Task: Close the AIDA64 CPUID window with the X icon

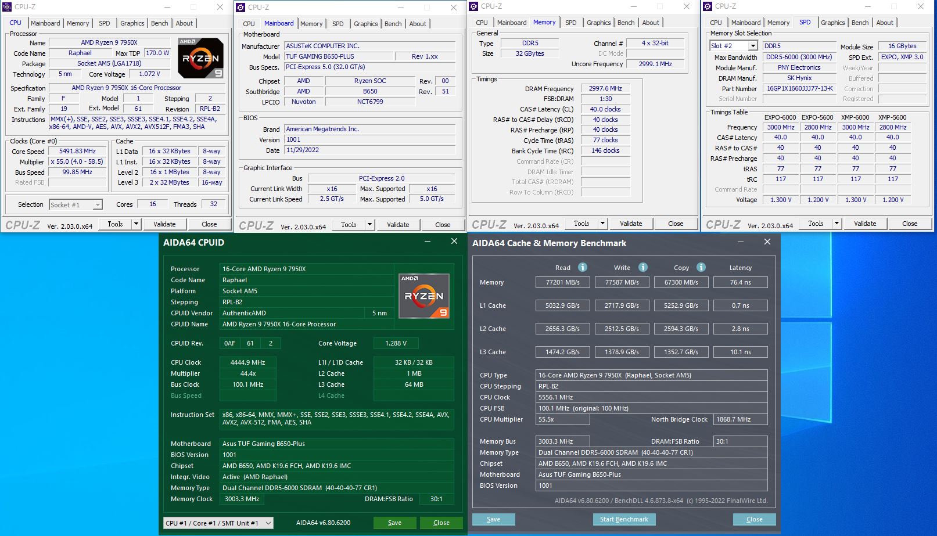Action: 454,242
